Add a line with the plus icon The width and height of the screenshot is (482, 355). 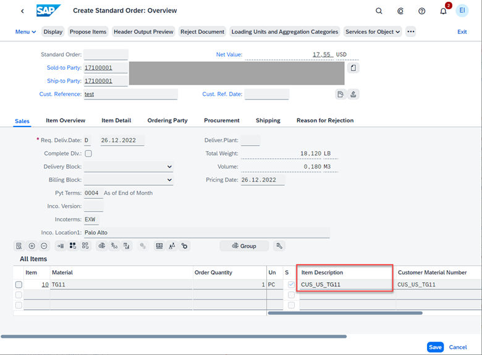tap(32, 246)
